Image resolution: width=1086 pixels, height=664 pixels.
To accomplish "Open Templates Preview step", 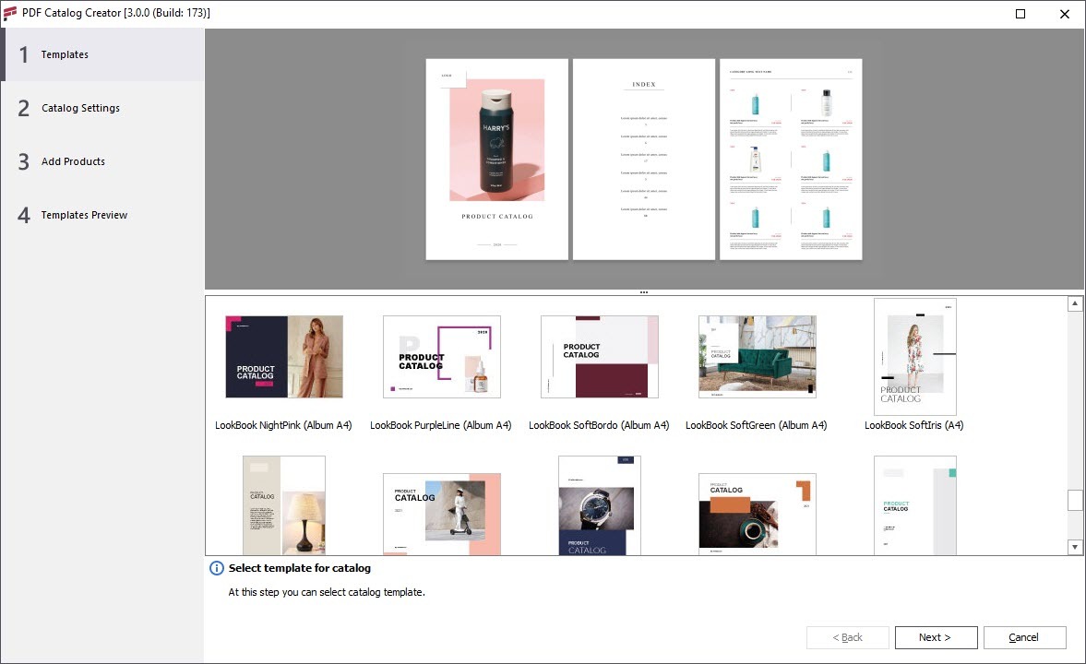I will click(84, 216).
